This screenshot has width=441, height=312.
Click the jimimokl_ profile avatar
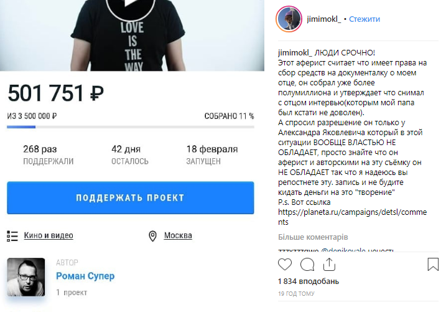(x=289, y=19)
